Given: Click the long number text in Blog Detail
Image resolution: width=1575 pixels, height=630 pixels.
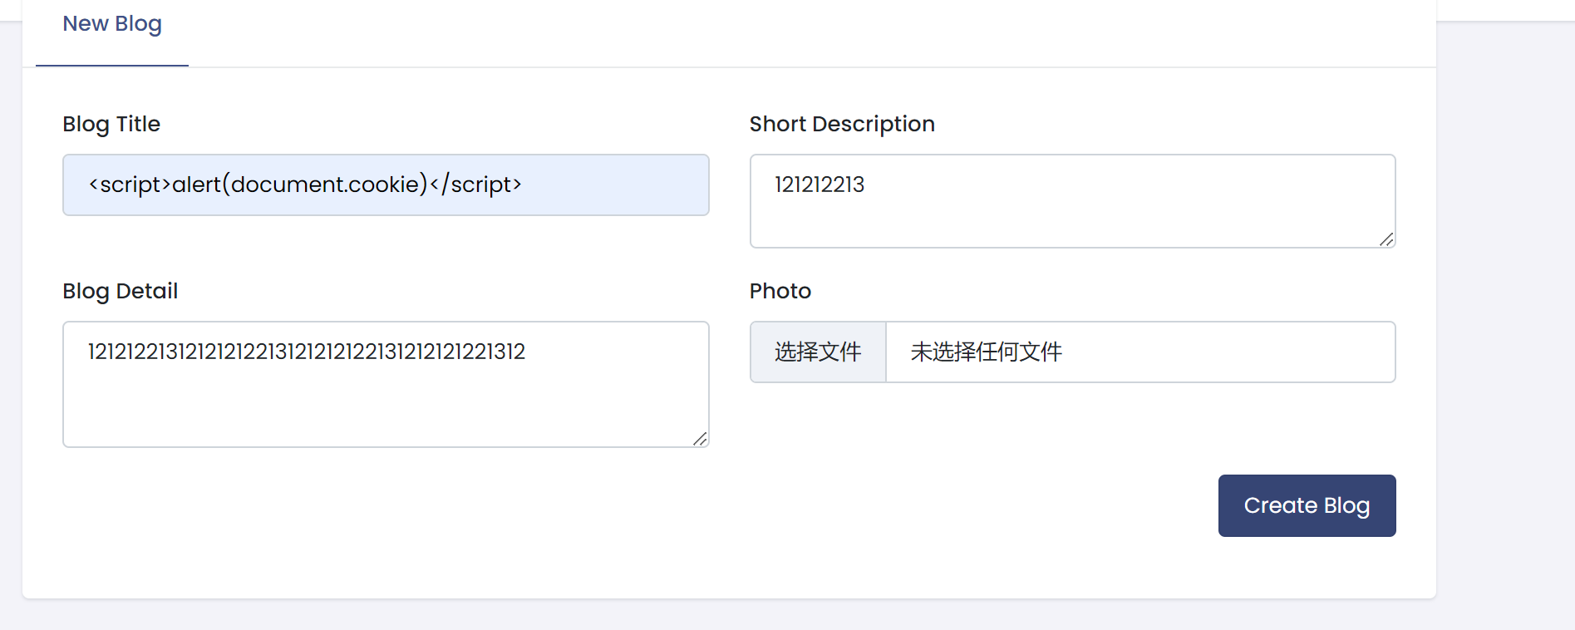Looking at the screenshot, I should click(x=306, y=352).
